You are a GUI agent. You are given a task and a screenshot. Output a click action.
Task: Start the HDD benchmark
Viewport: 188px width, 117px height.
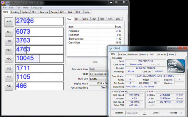(9, 59)
